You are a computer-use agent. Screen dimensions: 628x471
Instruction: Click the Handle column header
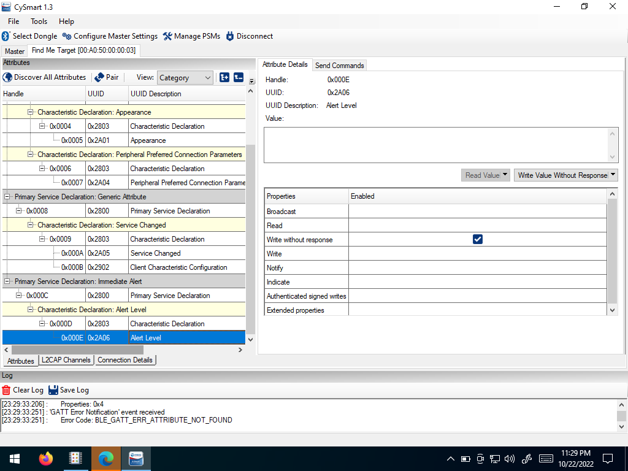click(x=44, y=94)
